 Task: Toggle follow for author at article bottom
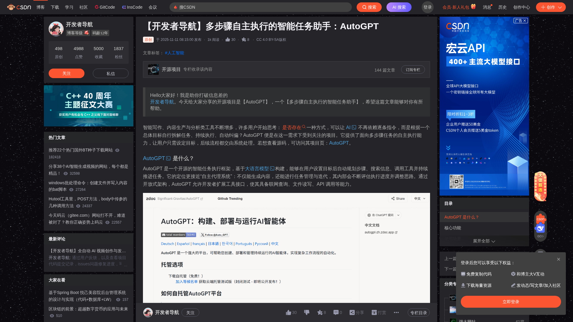coord(190,312)
